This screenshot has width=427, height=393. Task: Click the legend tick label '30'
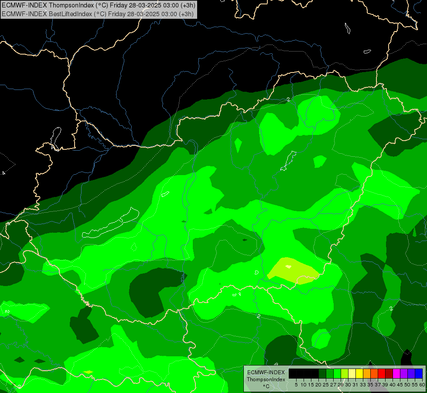(348, 385)
